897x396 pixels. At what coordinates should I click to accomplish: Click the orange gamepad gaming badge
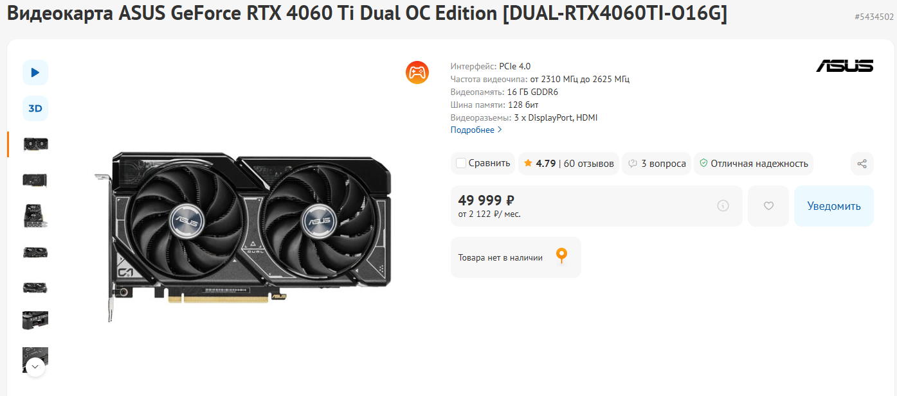(417, 72)
